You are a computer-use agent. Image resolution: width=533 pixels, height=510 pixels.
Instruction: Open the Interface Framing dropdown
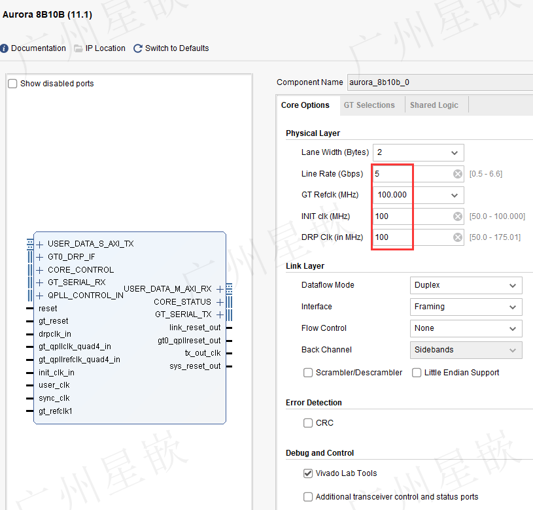click(466, 307)
